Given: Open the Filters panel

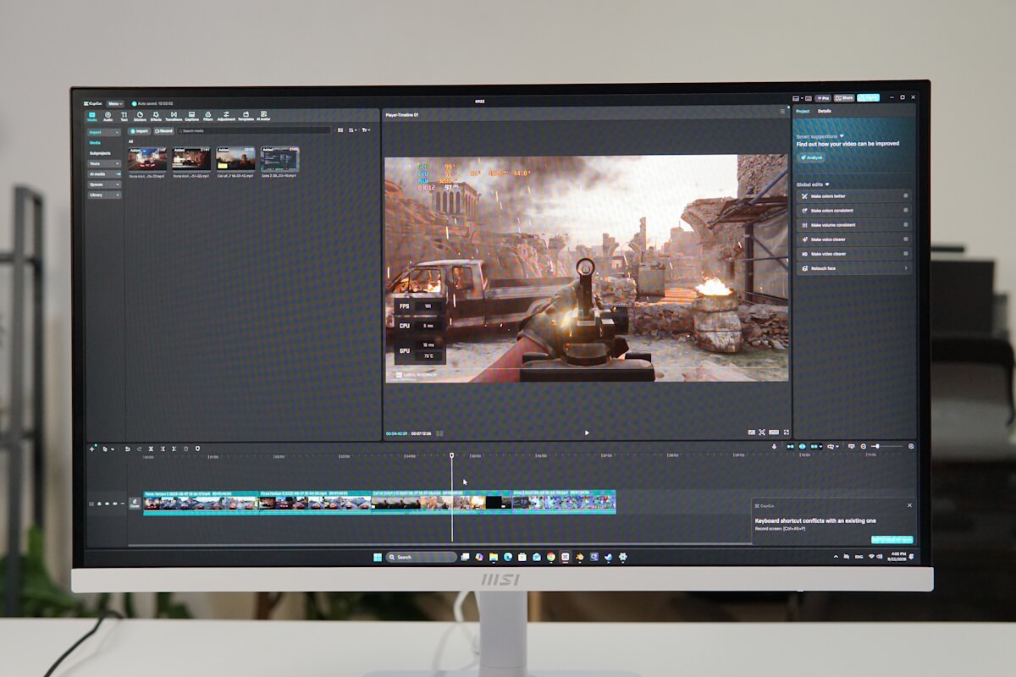Looking at the screenshot, I should (x=208, y=116).
